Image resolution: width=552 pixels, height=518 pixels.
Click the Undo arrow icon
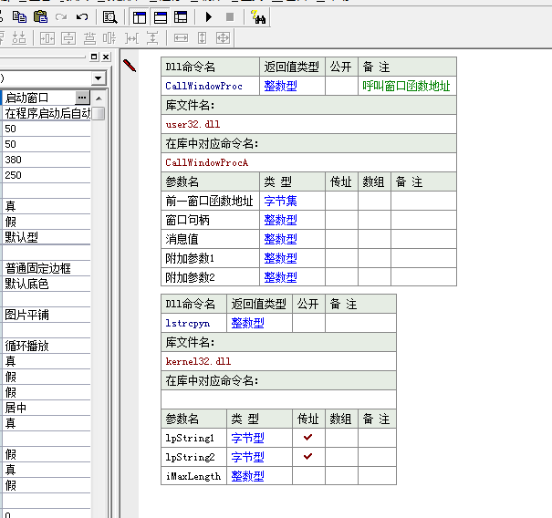coord(82,17)
